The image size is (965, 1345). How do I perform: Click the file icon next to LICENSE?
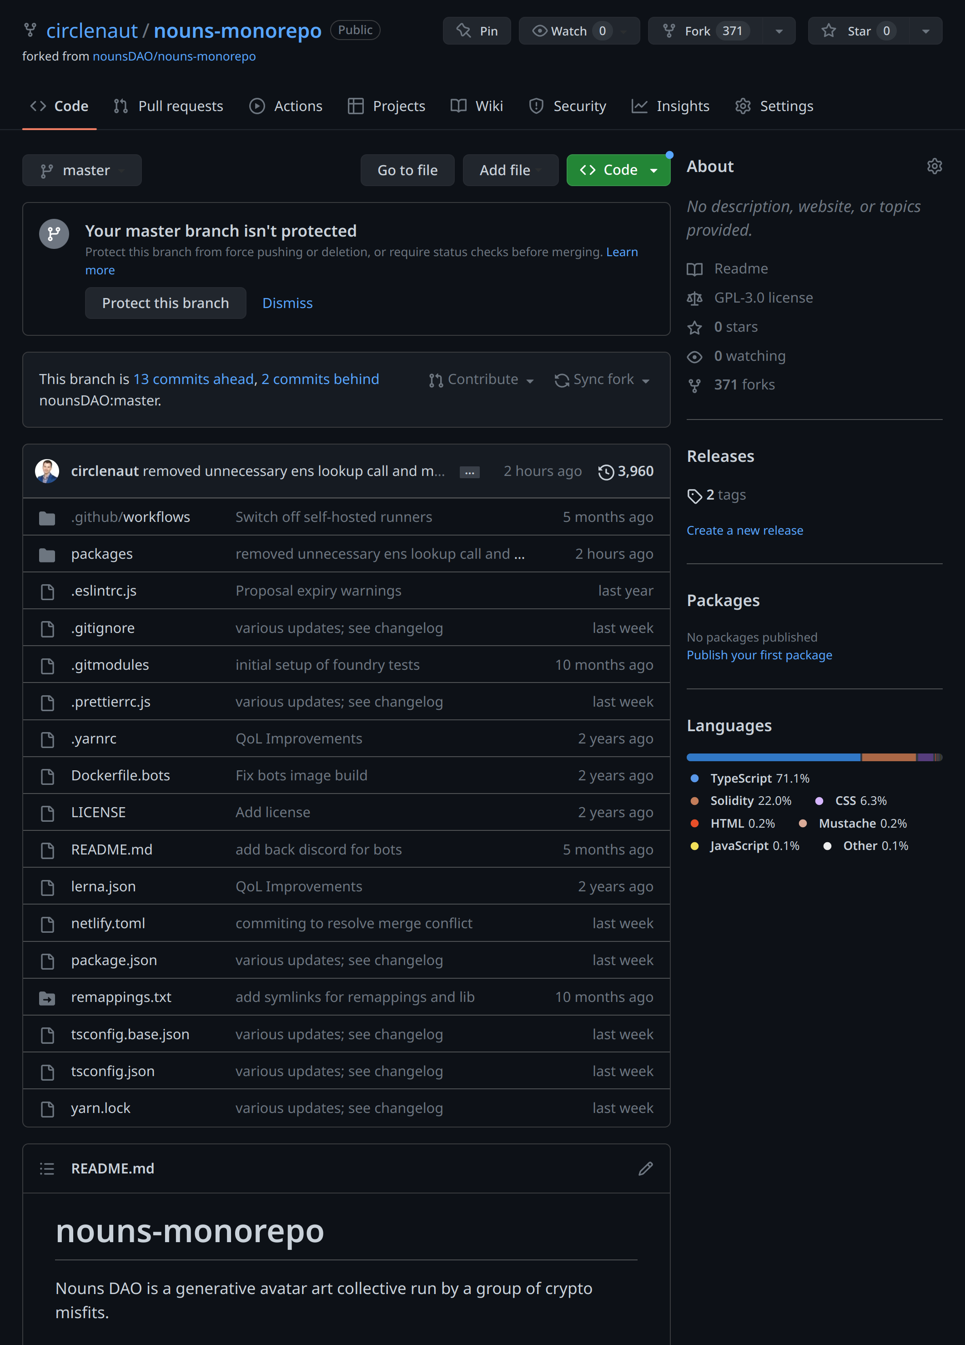pos(47,813)
